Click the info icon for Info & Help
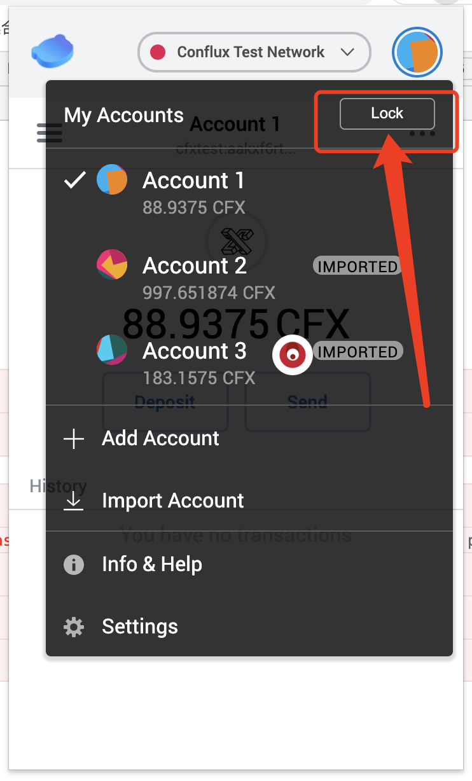This screenshot has width=472, height=781. (x=73, y=564)
